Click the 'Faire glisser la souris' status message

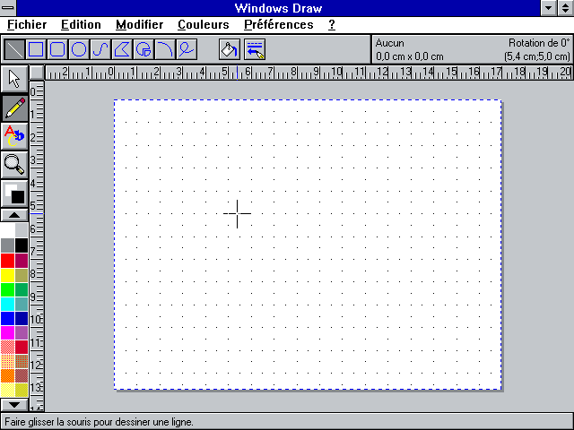[99, 422]
